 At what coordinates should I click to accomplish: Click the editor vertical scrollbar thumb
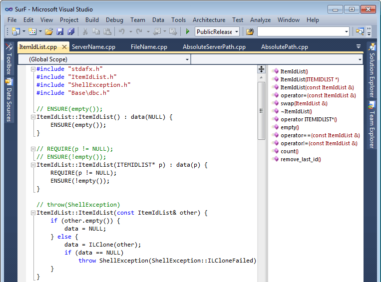[x=261, y=111]
